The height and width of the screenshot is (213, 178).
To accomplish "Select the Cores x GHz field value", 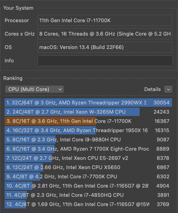I will 105,34.
